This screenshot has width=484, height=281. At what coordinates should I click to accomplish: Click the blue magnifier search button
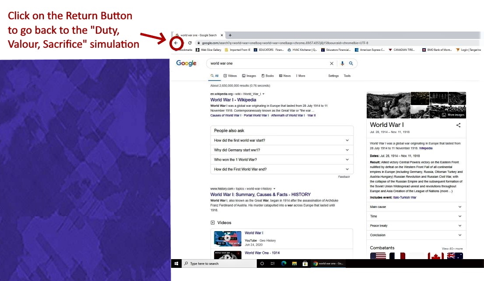click(351, 63)
